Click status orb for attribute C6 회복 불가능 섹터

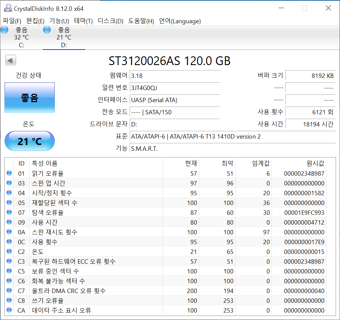[9, 281]
